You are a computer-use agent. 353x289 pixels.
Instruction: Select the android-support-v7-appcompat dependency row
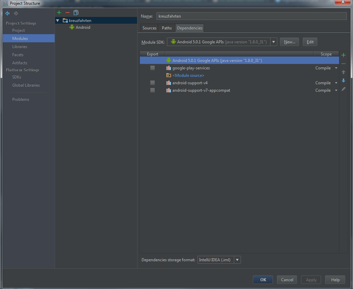point(239,90)
